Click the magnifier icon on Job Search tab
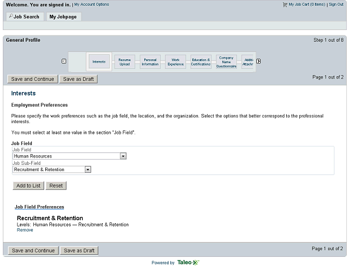Viewport: 362px width, 271px height. (11, 16)
